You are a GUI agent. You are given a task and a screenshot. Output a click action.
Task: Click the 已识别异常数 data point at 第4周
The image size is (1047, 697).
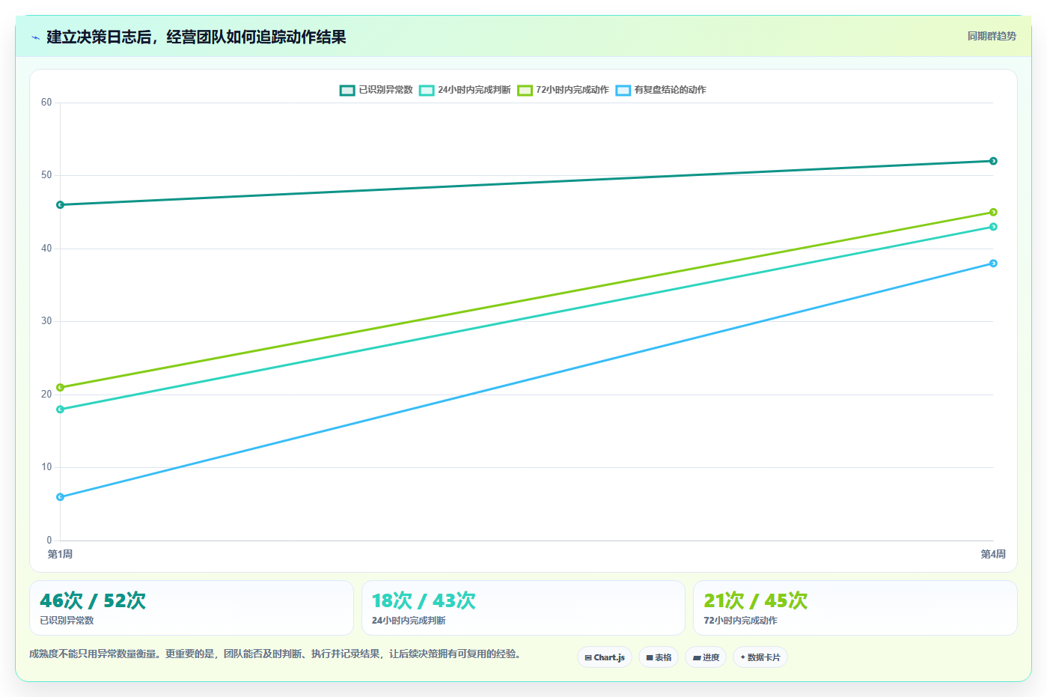point(993,161)
